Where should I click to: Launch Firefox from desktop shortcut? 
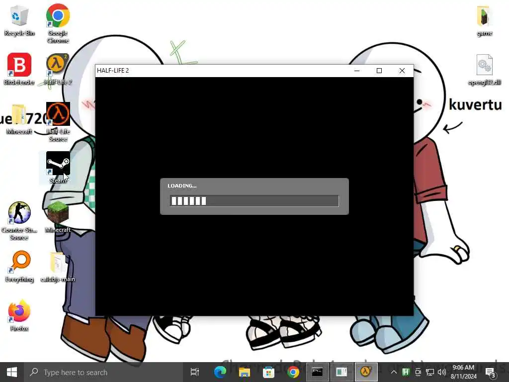click(19, 316)
